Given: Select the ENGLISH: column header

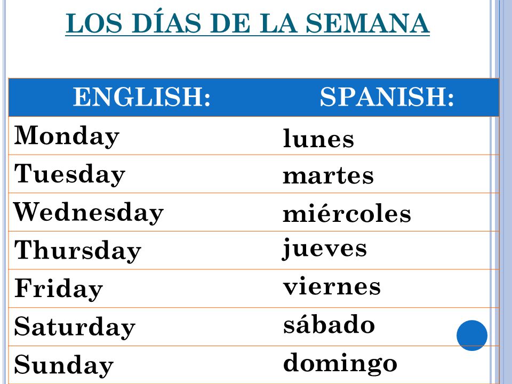Looking at the screenshot, I should [x=142, y=97].
